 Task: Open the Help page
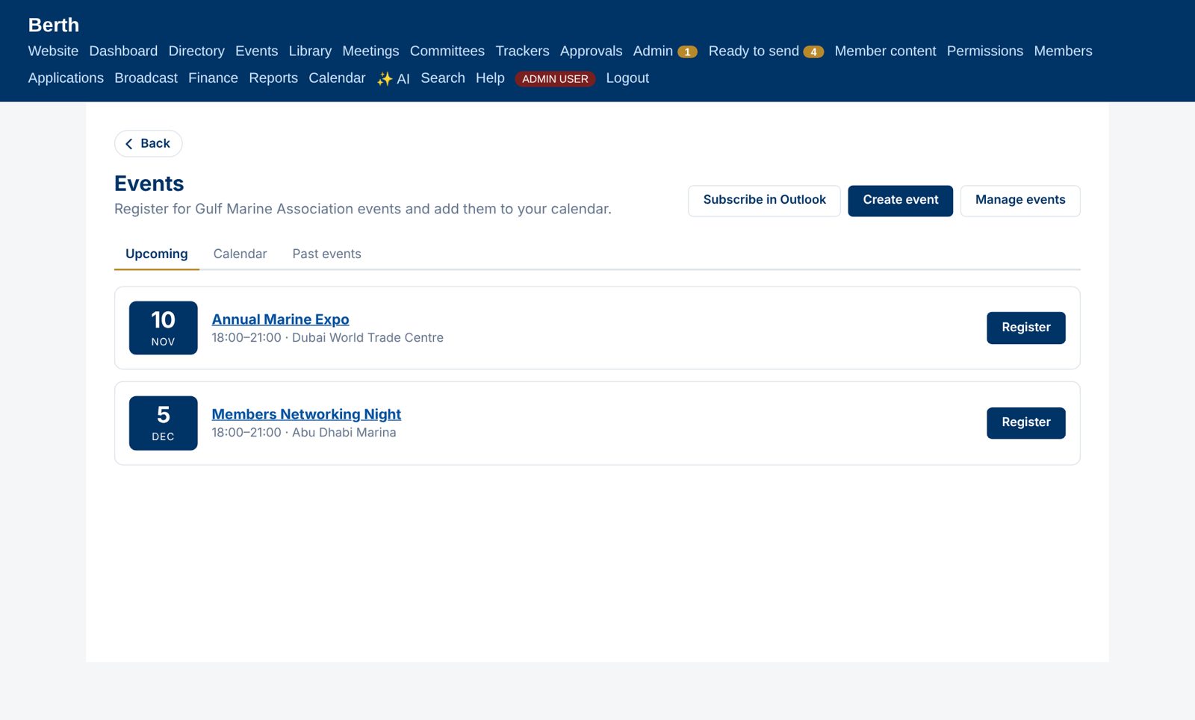tap(490, 78)
